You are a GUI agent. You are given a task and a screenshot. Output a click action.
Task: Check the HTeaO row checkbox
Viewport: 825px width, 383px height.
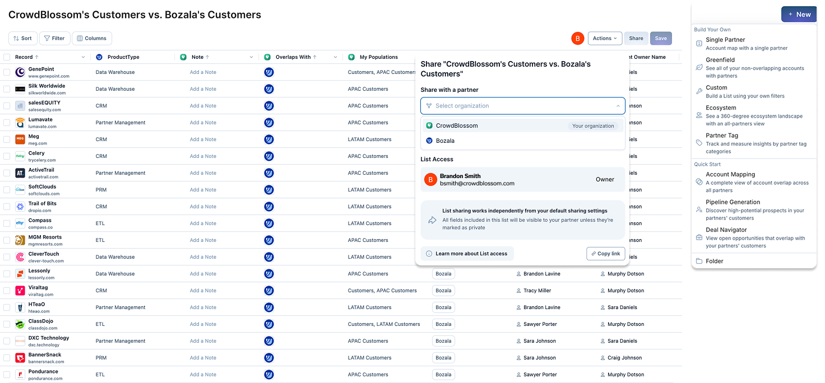point(7,307)
